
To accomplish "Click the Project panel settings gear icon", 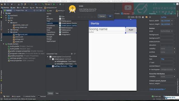I will pos(41,10).
